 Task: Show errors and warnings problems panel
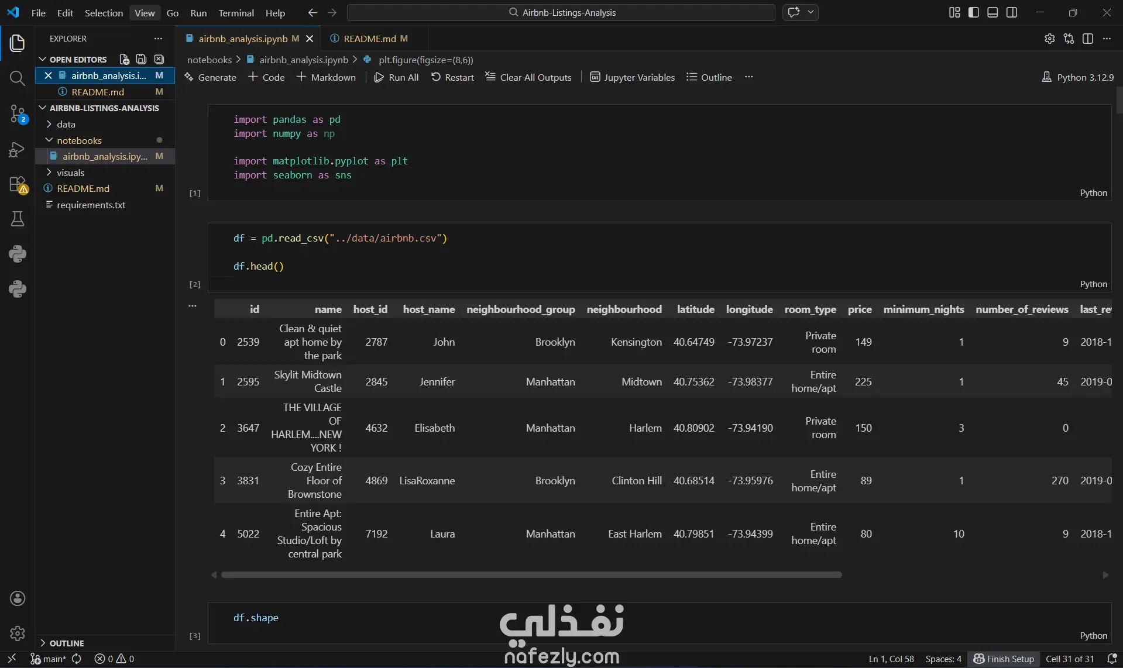(x=114, y=659)
